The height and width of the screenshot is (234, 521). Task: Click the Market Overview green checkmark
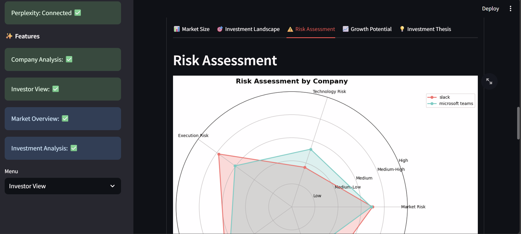pyautogui.click(x=65, y=118)
